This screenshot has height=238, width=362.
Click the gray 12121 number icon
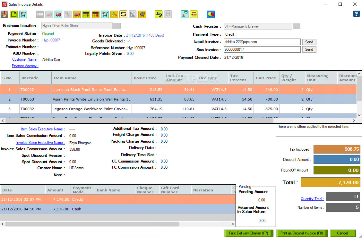(40, 14)
